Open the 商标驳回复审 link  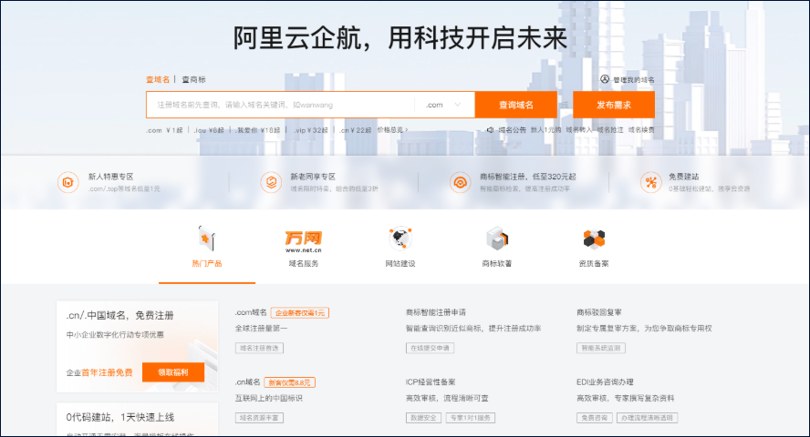coord(599,312)
